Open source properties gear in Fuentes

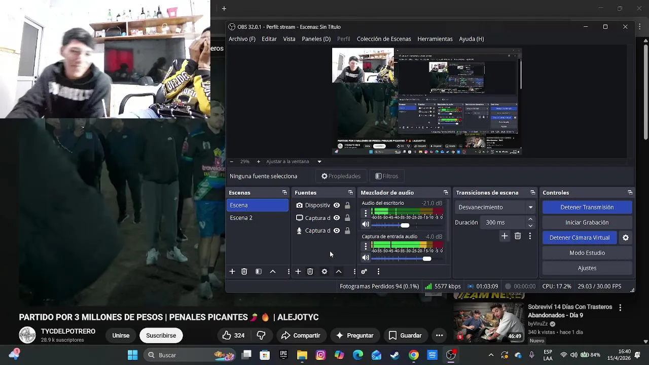(x=324, y=272)
